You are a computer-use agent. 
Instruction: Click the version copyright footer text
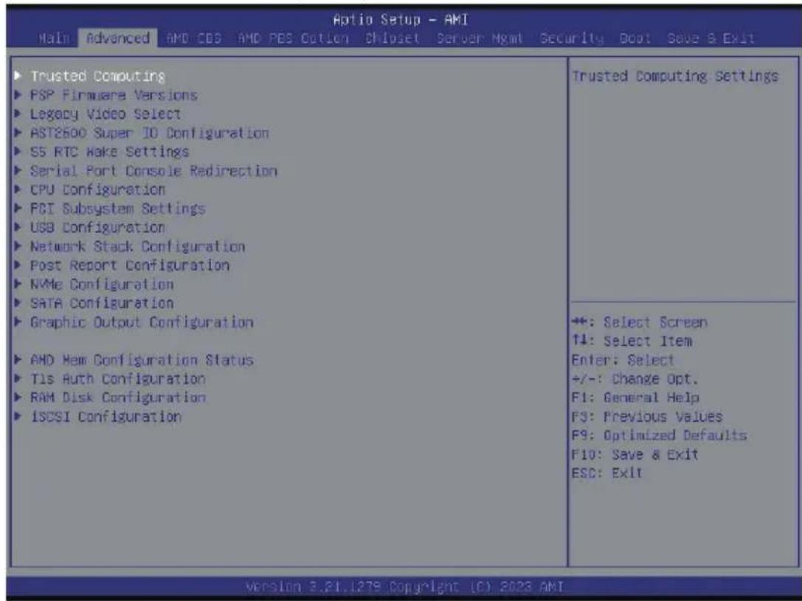404,586
